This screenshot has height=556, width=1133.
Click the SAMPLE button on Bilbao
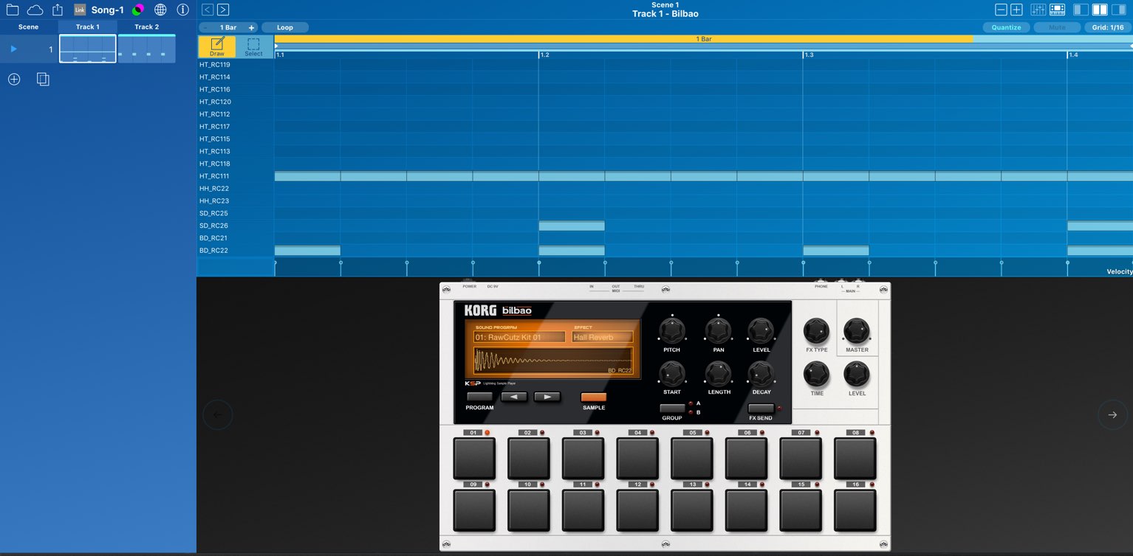[x=593, y=397]
